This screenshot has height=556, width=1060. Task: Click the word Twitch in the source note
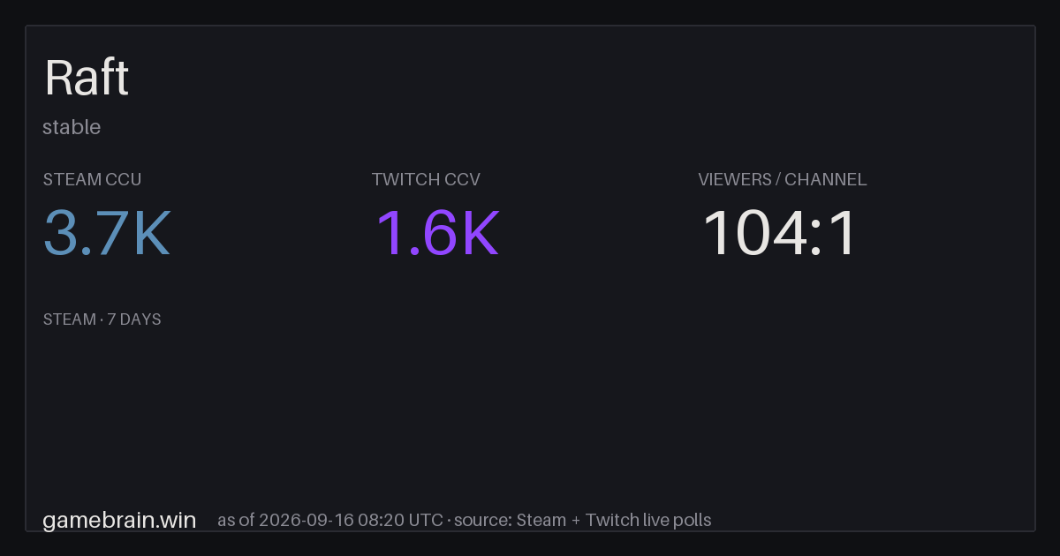pyautogui.click(x=611, y=520)
